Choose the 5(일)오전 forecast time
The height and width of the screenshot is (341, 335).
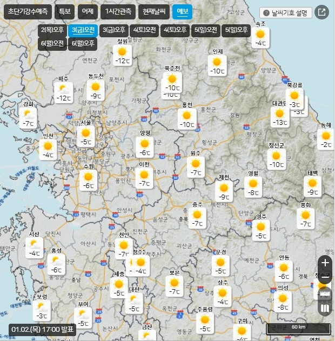(x=206, y=30)
